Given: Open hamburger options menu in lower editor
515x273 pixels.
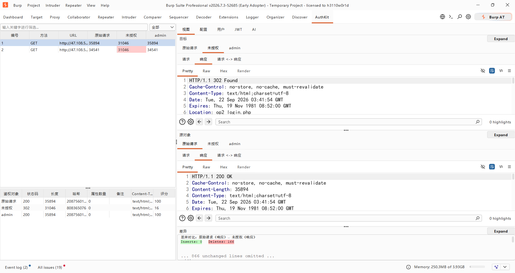Looking at the screenshot, I should pyautogui.click(x=509, y=167).
